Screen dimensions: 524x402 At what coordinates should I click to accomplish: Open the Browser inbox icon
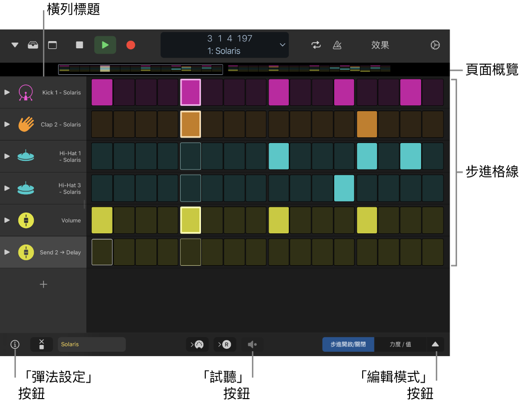click(33, 45)
